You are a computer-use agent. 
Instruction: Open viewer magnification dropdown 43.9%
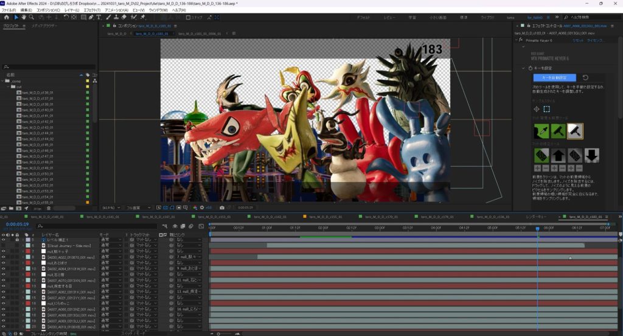(x=111, y=208)
